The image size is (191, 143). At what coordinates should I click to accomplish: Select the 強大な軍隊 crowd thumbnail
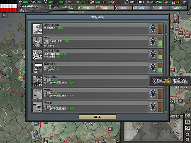(x=37, y=81)
